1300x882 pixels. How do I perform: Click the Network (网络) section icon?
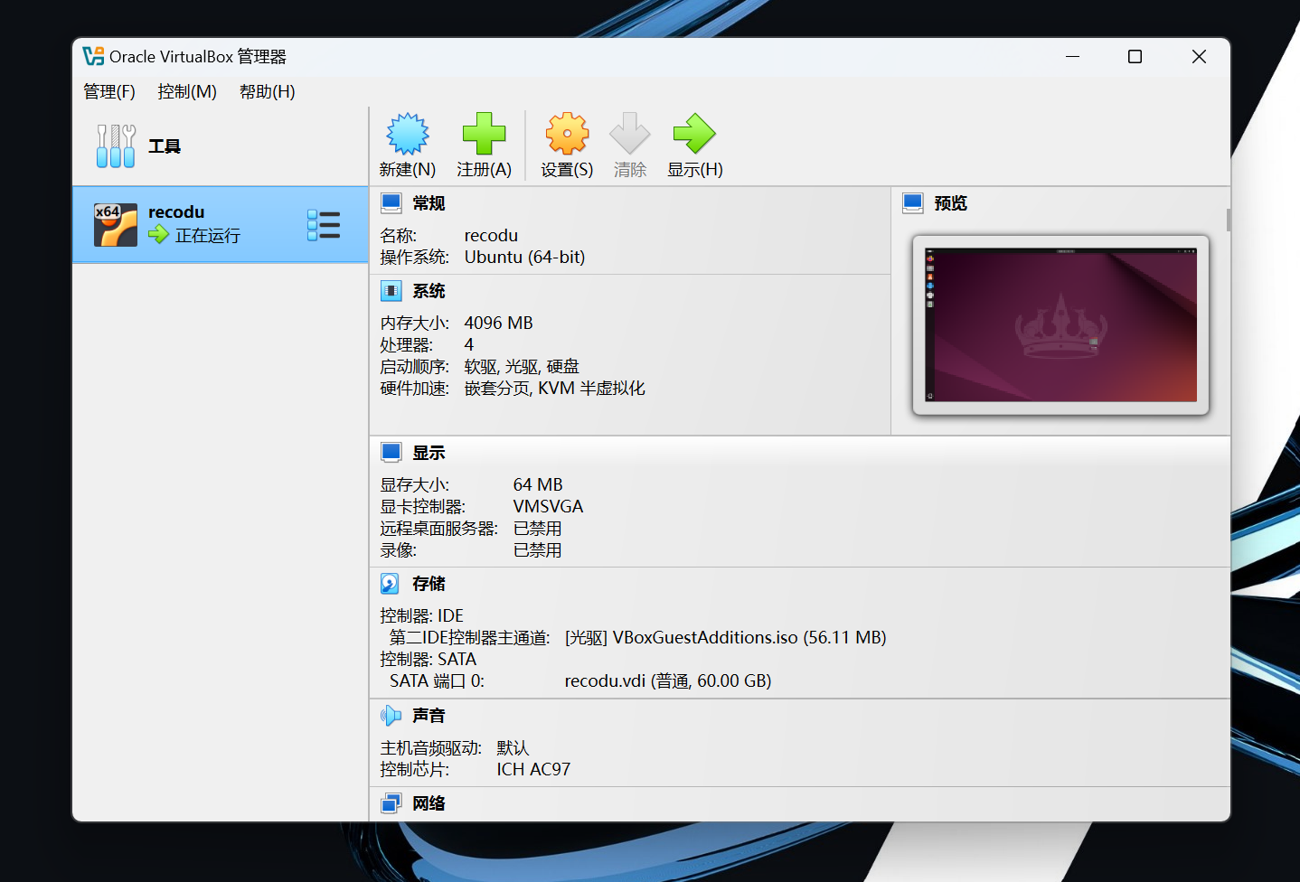[x=391, y=803]
